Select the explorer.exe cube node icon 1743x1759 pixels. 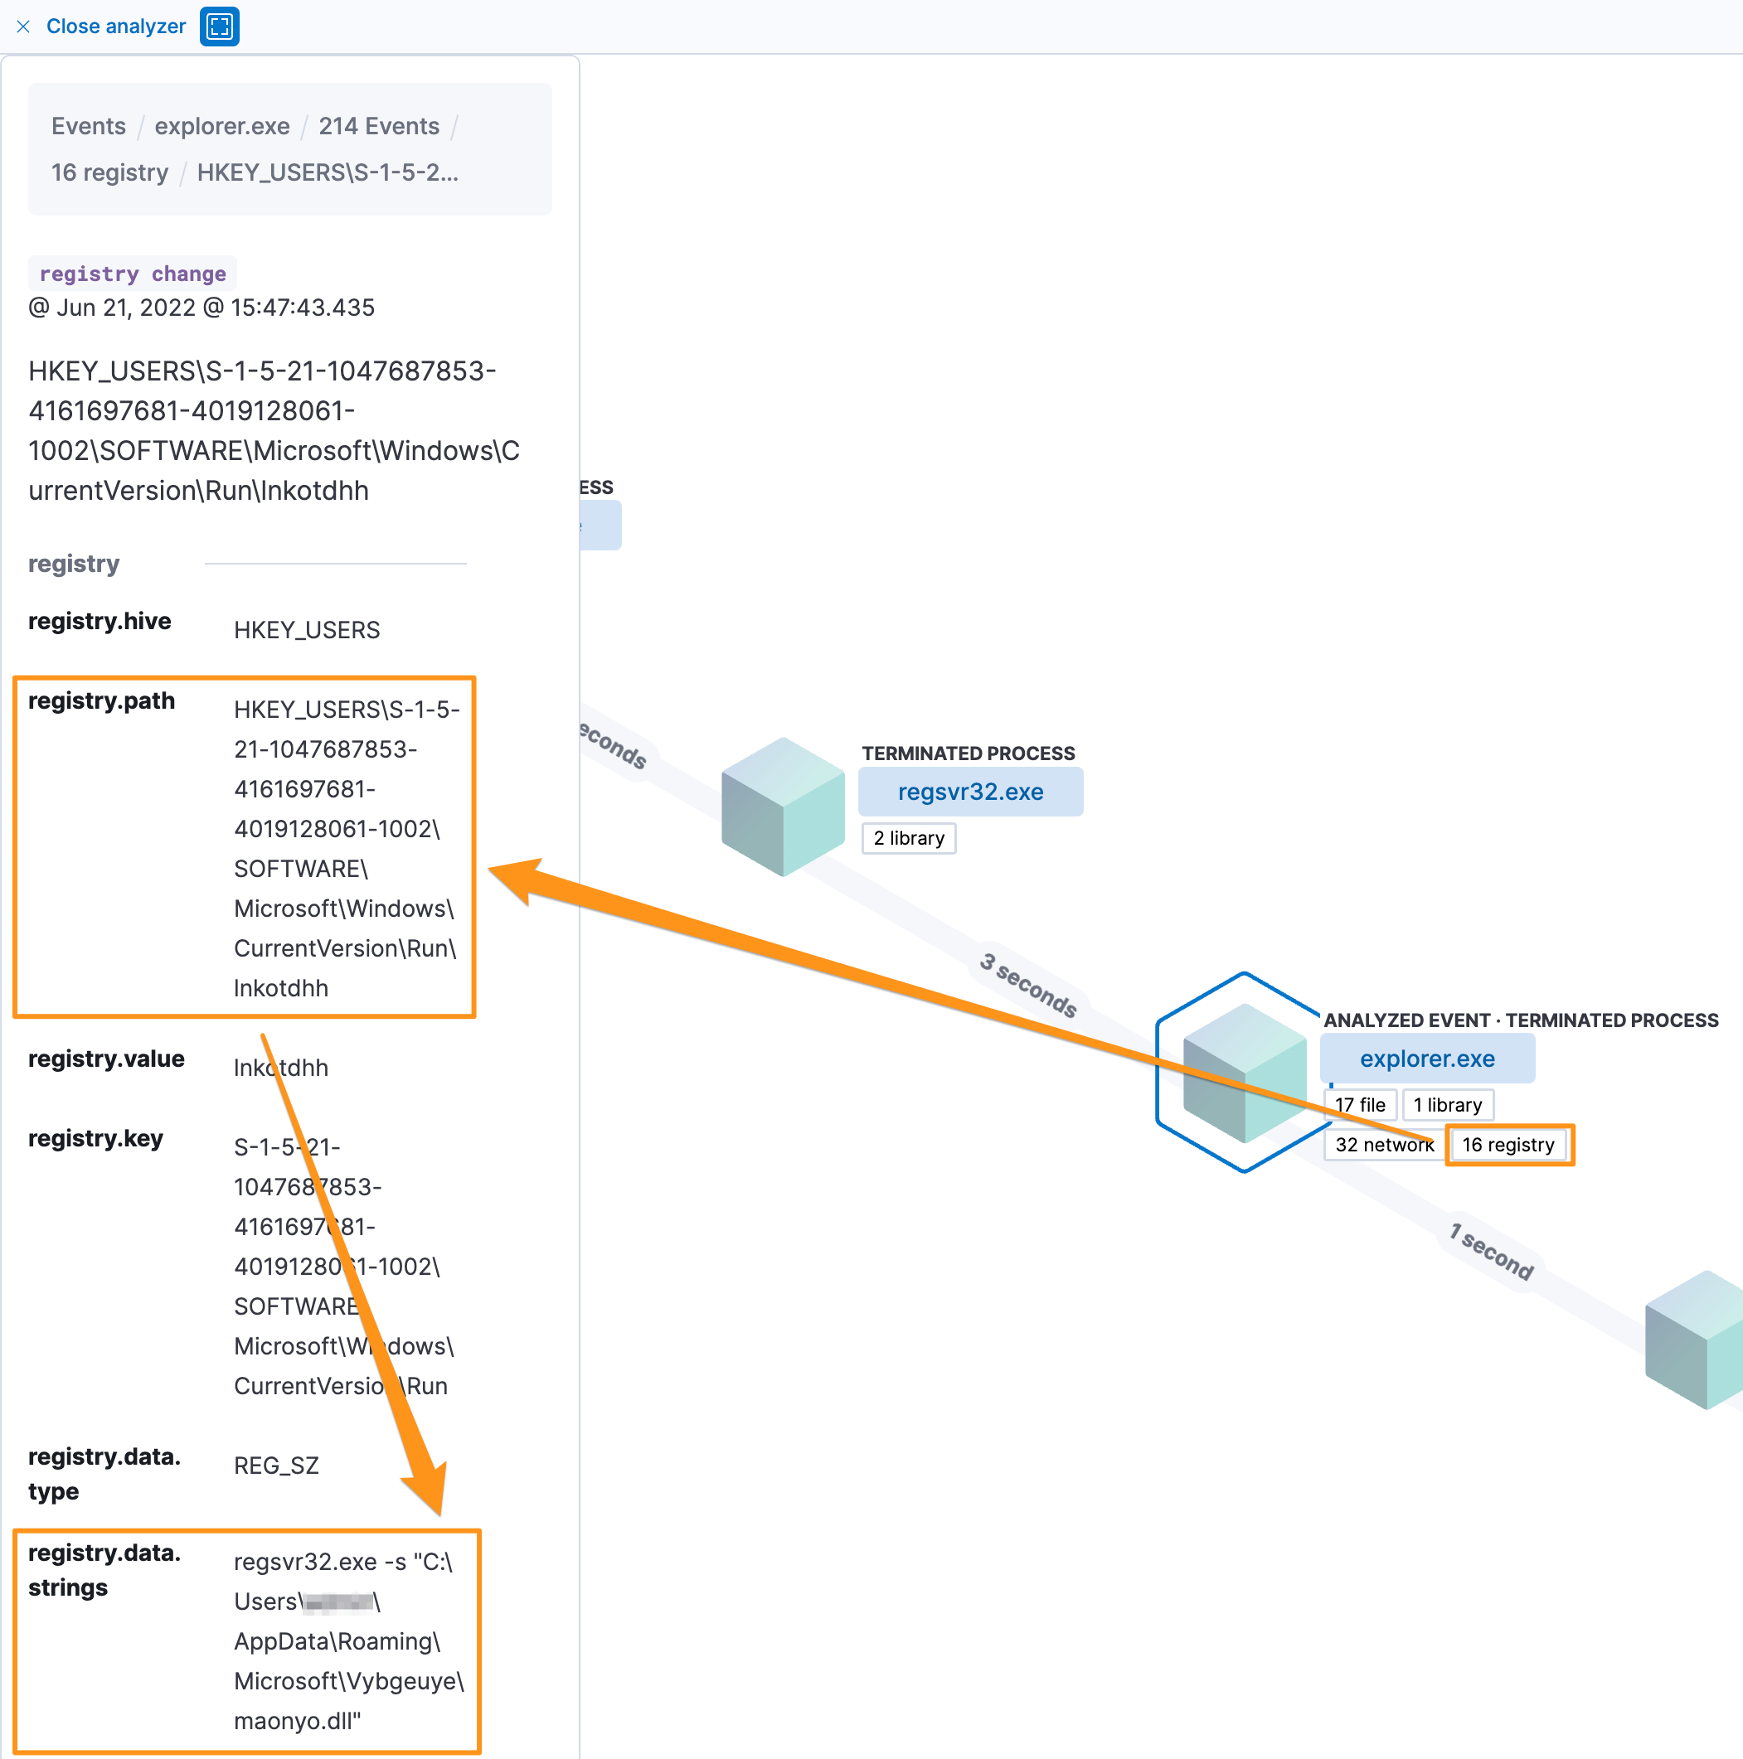pos(1244,1073)
